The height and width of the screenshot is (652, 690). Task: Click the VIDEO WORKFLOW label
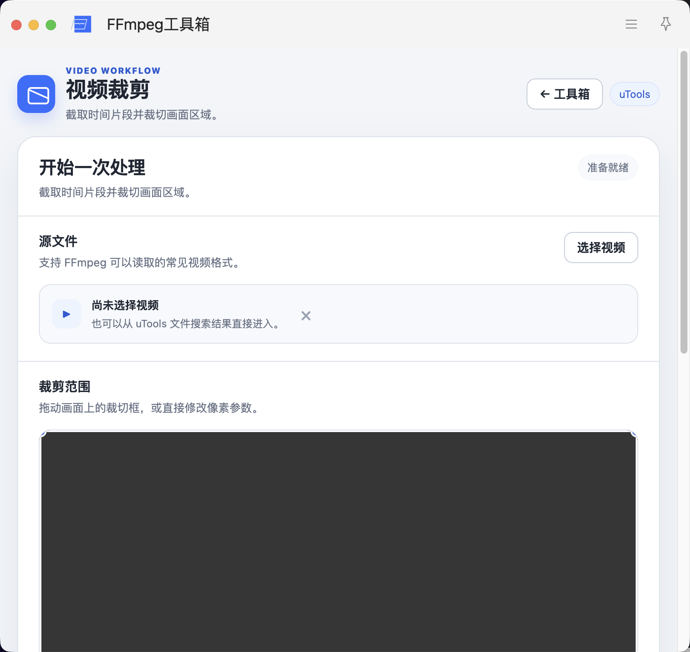[113, 71]
